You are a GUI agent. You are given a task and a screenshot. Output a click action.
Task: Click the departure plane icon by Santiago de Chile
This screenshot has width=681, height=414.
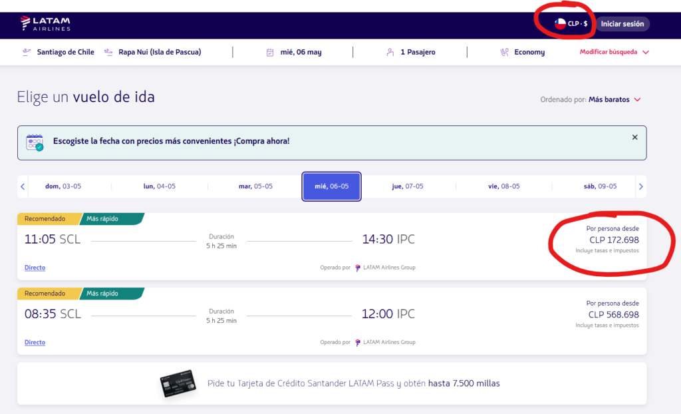(x=27, y=53)
